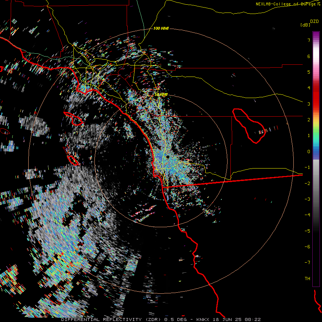Screen dimensions: 322x322
Task: Click scale value 0 on the legend
Action: pyautogui.click(x=309, y=152)
